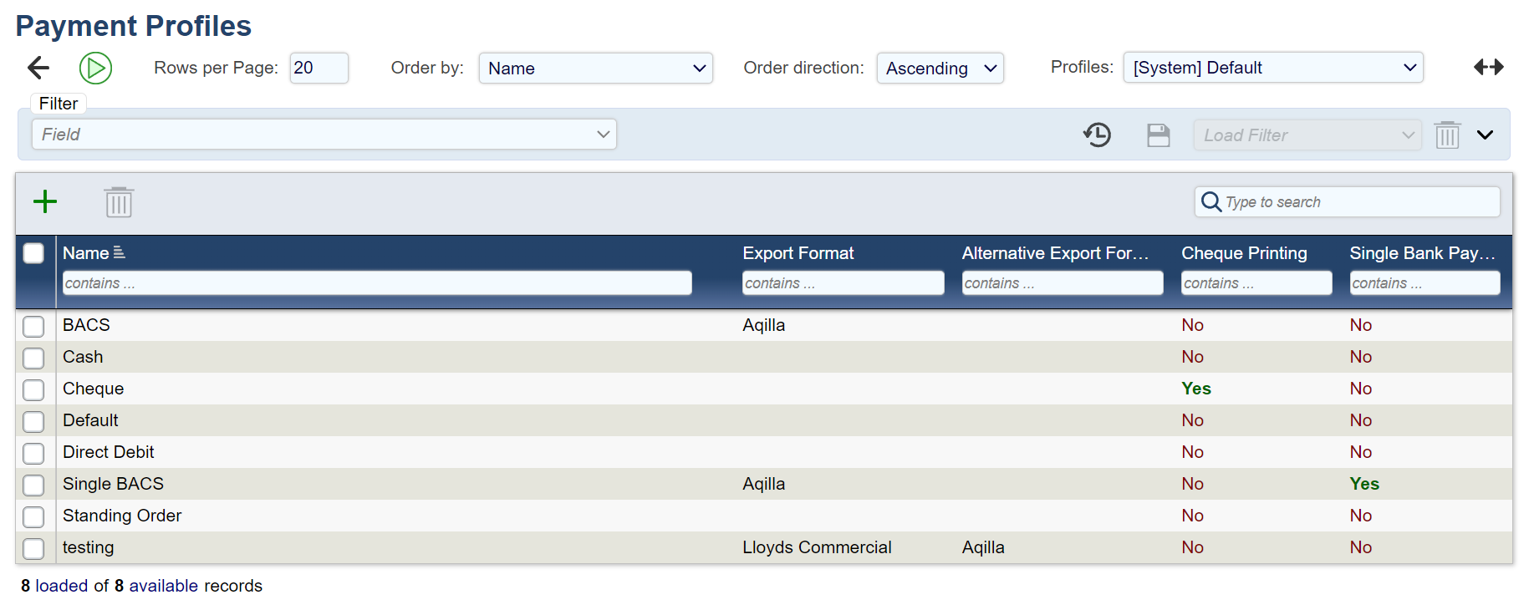This screenshot has width=1529, height=605.
Task: Open the Direct Debit profile row
Action: [x=109, y=452]
